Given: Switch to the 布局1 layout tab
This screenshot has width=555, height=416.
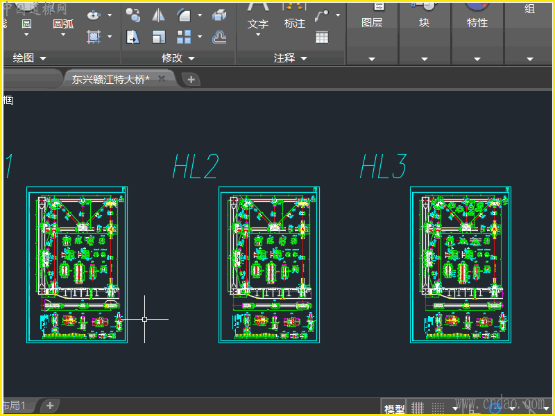Looking at the screenshot, I should tap(15, 405).
